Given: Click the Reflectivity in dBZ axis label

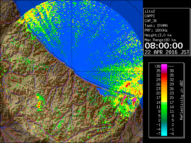Looking at the screenshot, I should point(181,100).
